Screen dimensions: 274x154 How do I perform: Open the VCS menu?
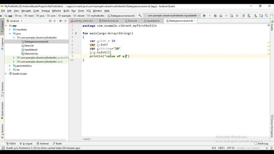(x=89, y=11)
